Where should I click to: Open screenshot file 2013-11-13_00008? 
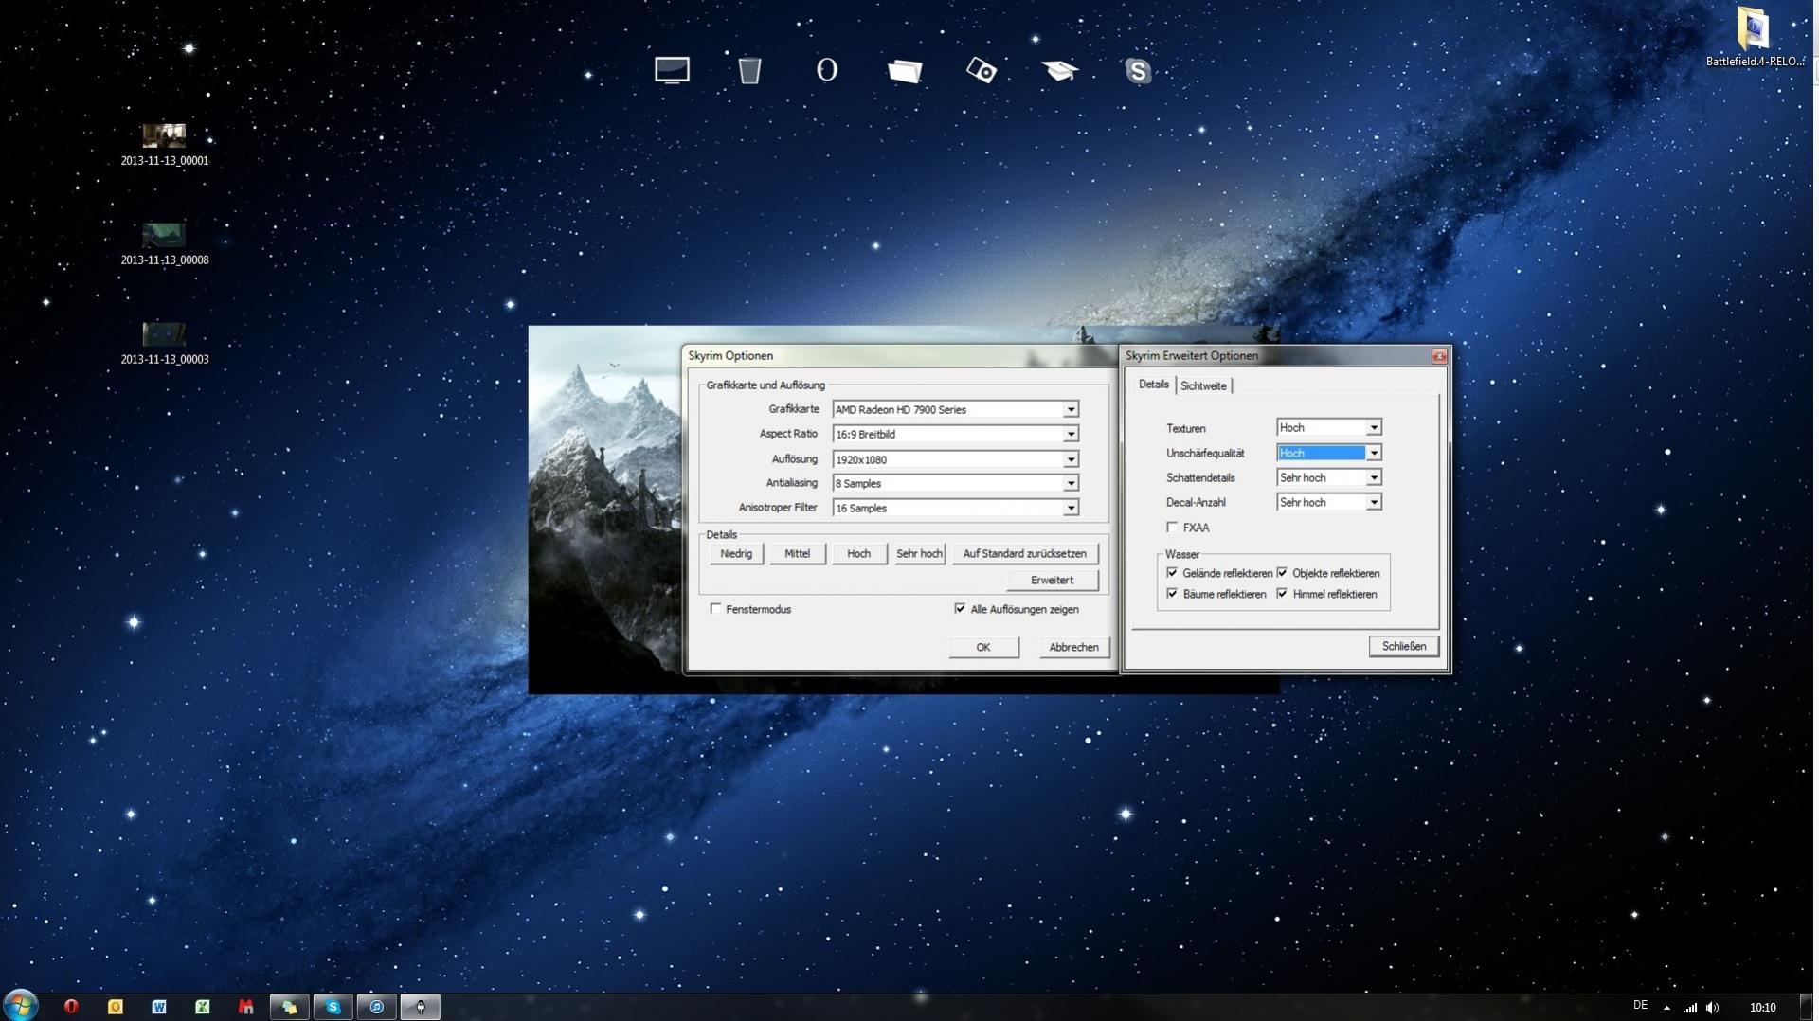[x=164, y=244]
